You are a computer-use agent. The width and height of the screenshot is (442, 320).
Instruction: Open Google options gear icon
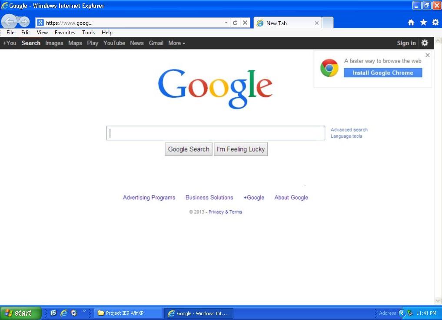(x=425, y=43)
